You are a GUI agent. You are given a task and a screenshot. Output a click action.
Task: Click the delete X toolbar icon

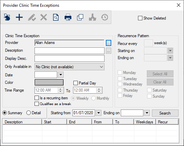(x=44, y=17)
